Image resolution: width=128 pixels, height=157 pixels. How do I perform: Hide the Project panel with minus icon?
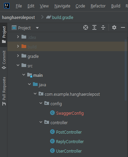pyautogui.click(x=123, y=27)
